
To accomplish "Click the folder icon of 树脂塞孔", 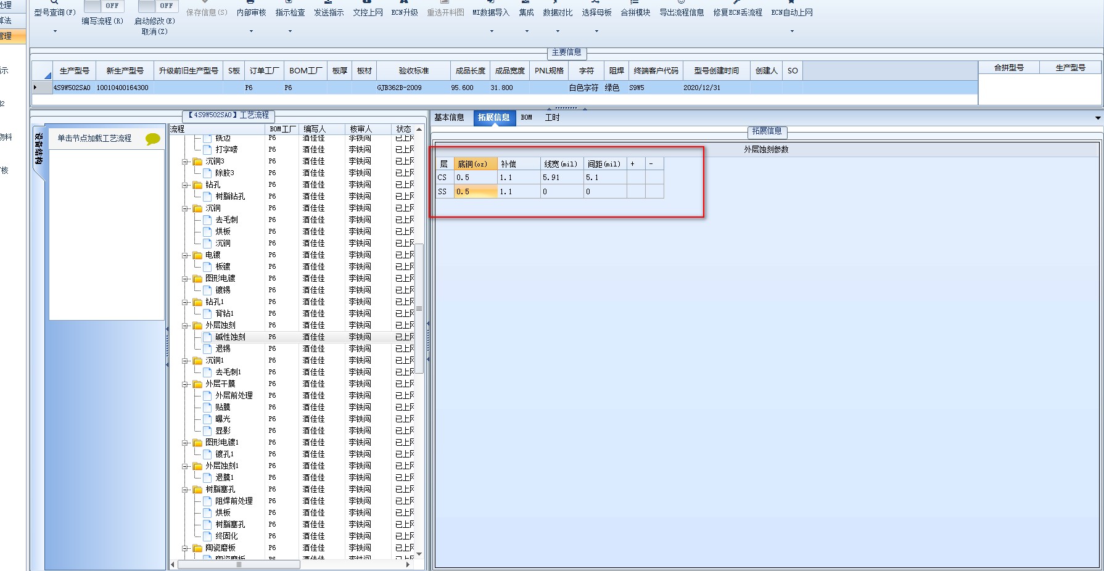I will [x=197, y=490].
